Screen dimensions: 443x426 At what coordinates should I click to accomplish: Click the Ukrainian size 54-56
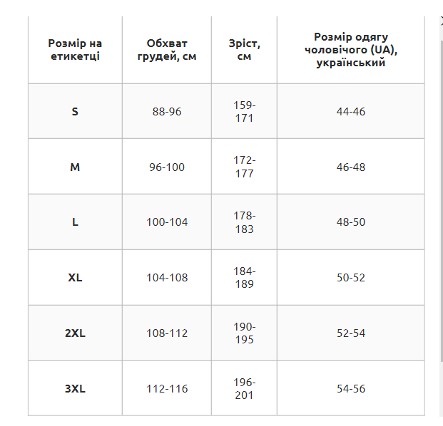pyautogui.click(x=350, y=388)
